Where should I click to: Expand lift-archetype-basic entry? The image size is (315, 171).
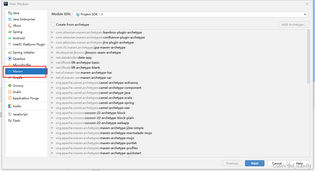(52, 63)
